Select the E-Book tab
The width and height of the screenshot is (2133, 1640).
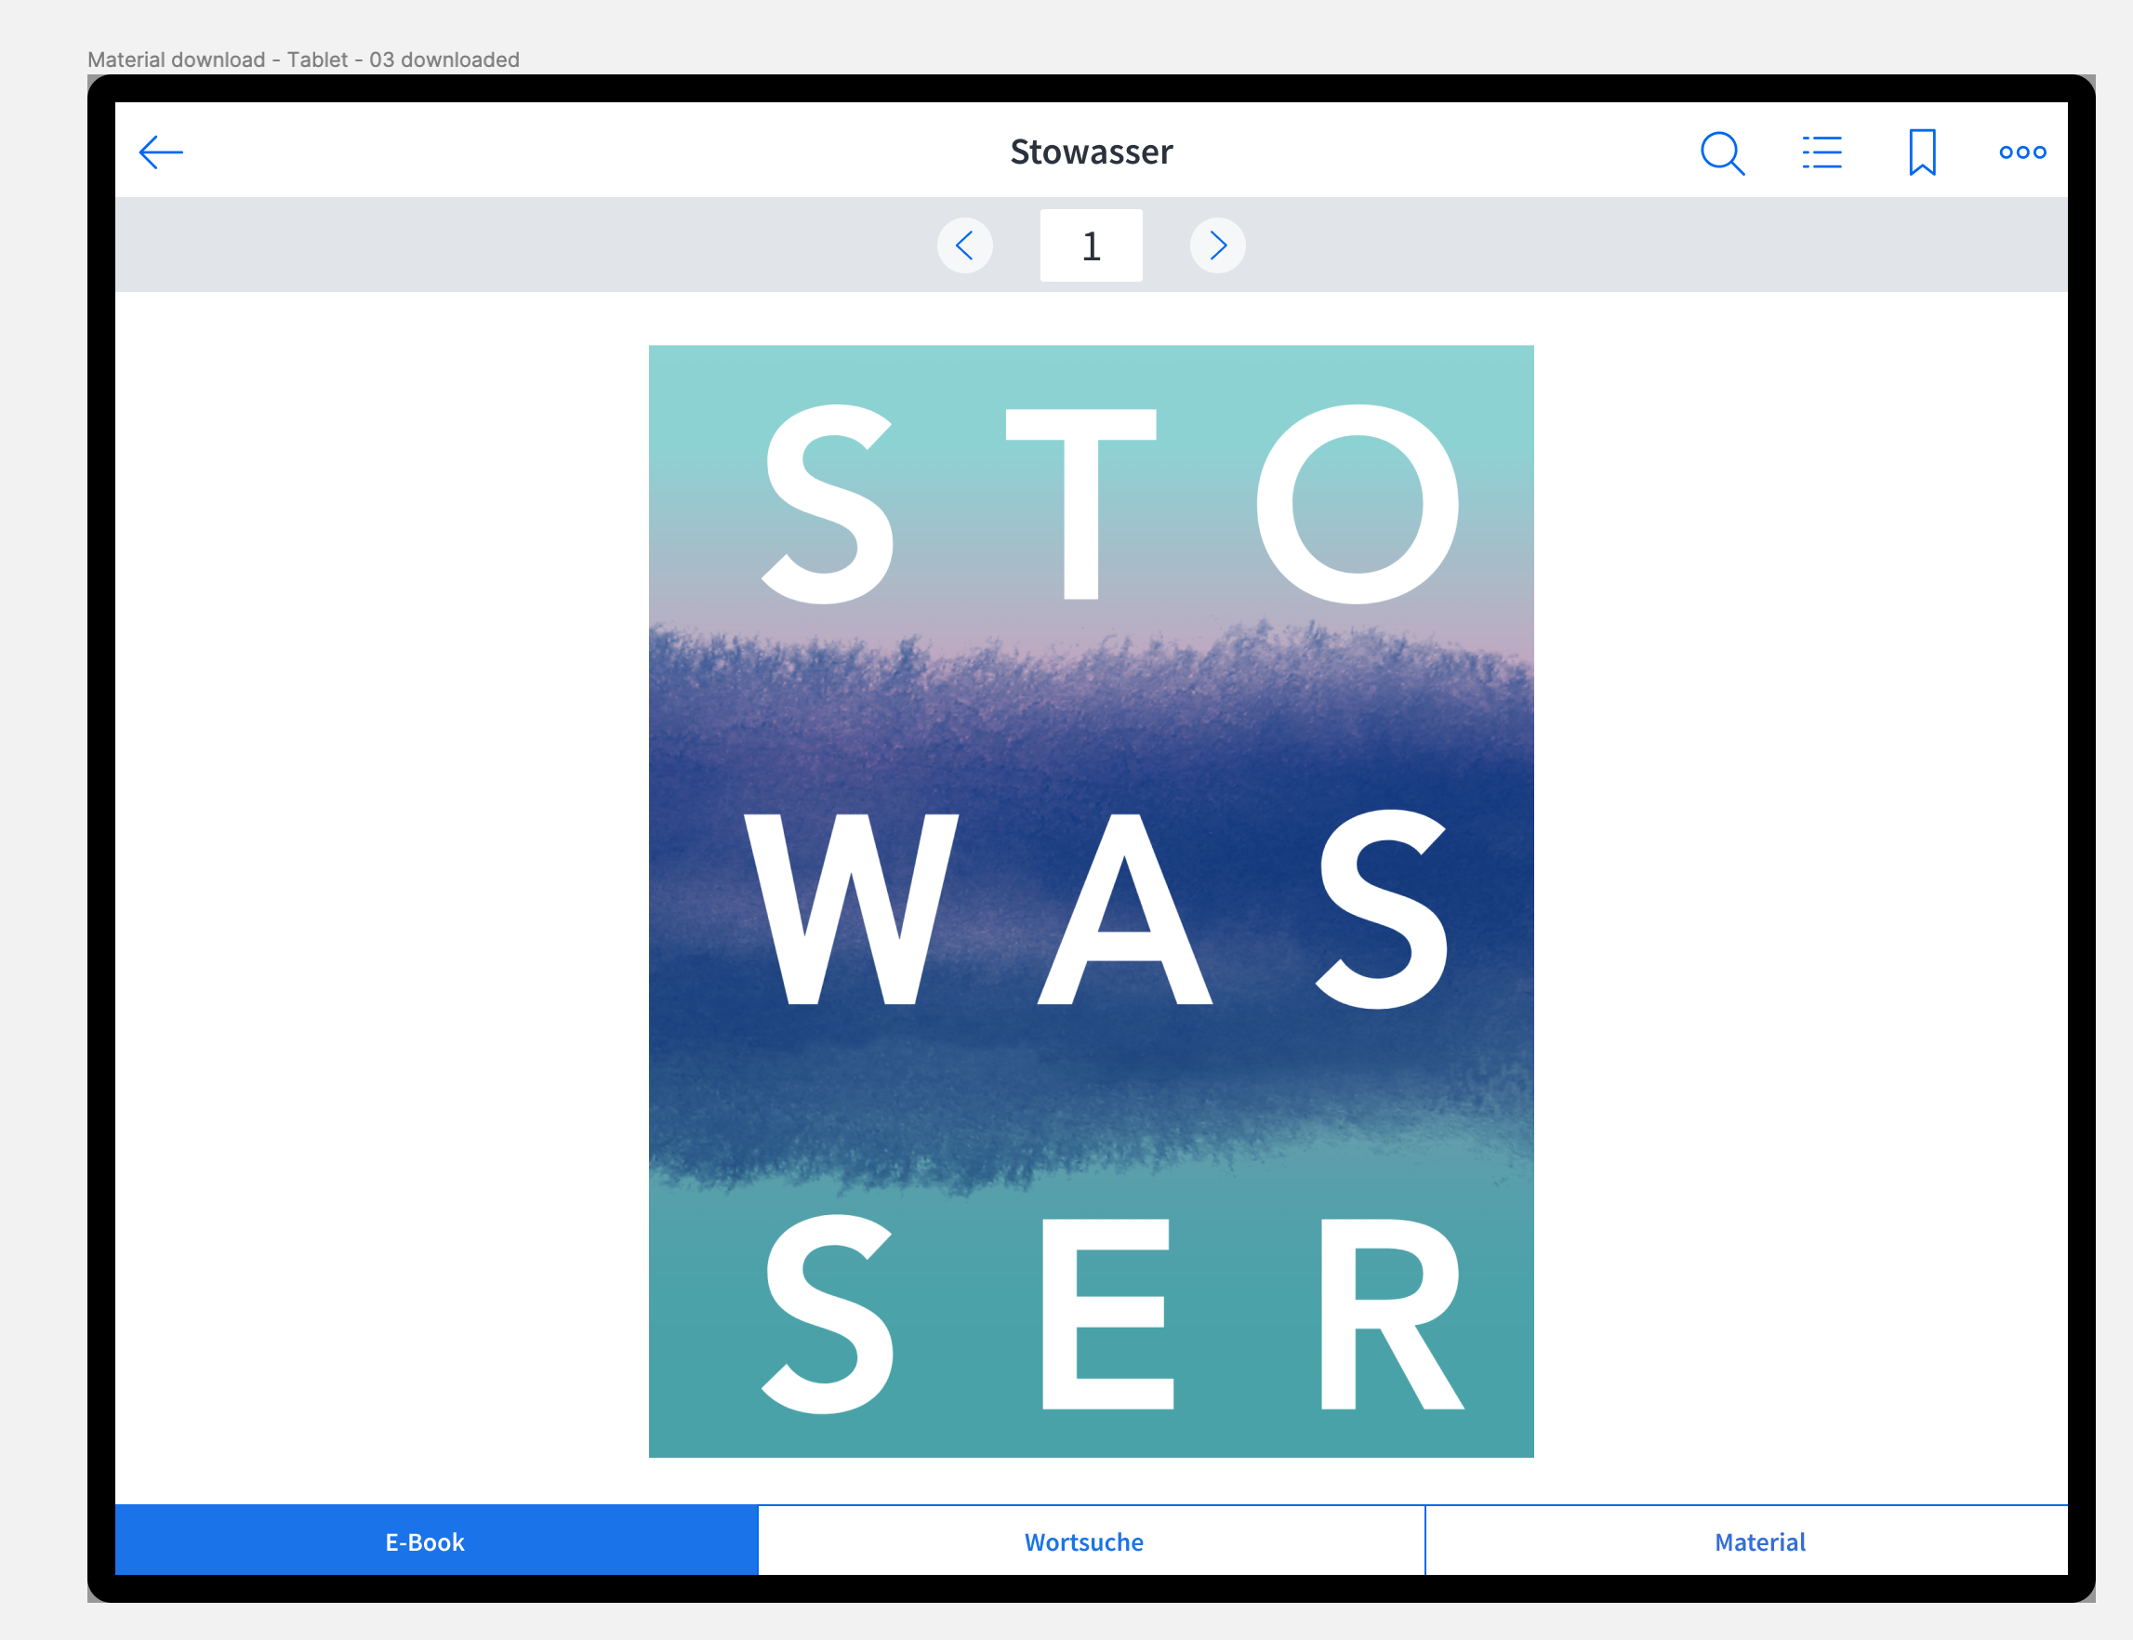click(436, 1541)
